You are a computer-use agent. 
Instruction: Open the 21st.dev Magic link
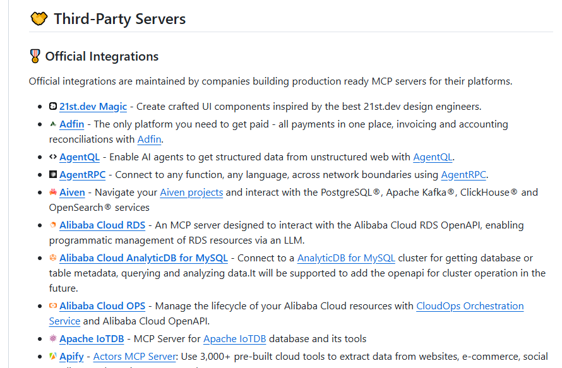pyautogui.click(x=93, y=107)
